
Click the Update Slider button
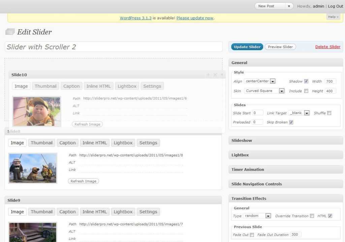247,47
